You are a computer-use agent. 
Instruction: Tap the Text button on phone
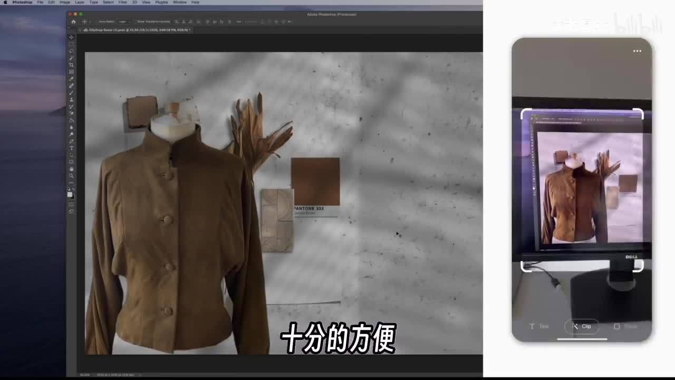coord(539,326)
